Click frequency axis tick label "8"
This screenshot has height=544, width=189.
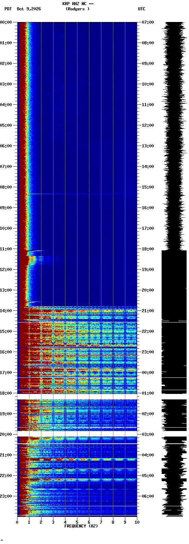point(113,522)
